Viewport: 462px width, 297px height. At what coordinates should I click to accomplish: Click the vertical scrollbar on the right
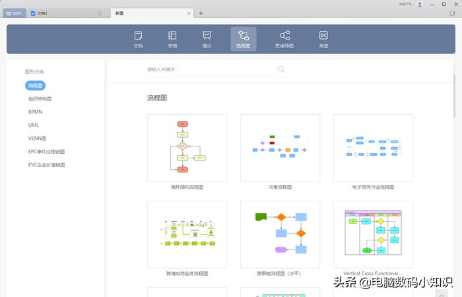pyautogui.click(x=454, y=96)
